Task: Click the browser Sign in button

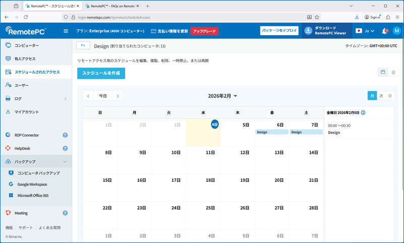Action: pyautogui.click(x=373, y=17)
